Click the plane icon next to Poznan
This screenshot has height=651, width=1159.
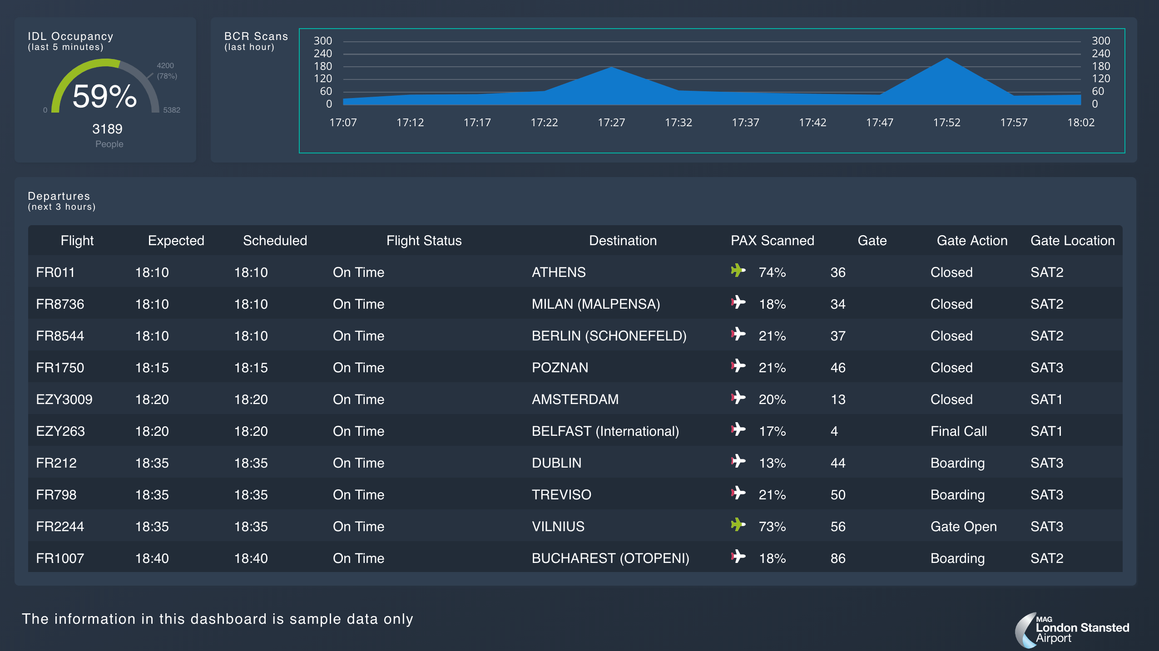click(738, 366)
